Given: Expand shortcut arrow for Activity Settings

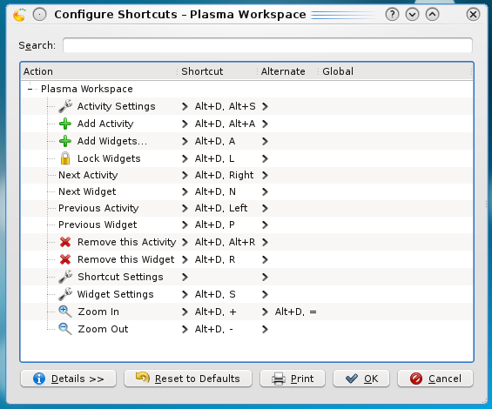Looking at the screenshot, I should (185, 107).
